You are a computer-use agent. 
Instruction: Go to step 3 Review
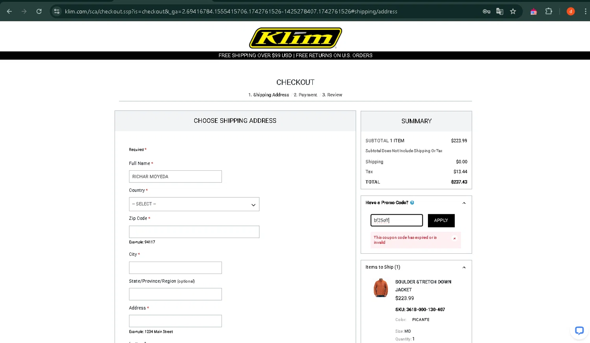pos(332,95)
